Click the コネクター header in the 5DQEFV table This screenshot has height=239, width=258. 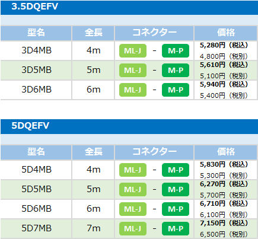click(154, 152)
